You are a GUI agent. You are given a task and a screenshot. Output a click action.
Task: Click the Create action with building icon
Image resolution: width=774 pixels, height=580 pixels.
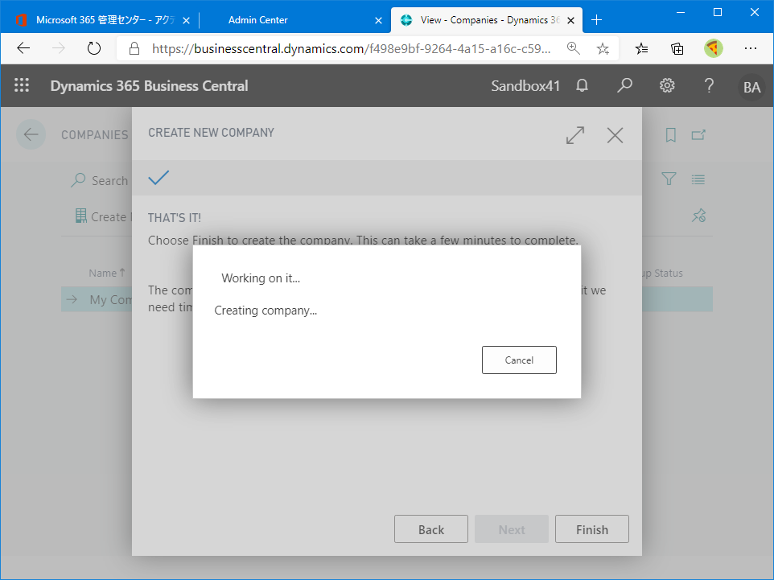101,216
